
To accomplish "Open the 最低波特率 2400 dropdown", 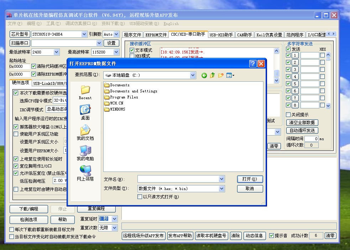I will click(56, 52).
